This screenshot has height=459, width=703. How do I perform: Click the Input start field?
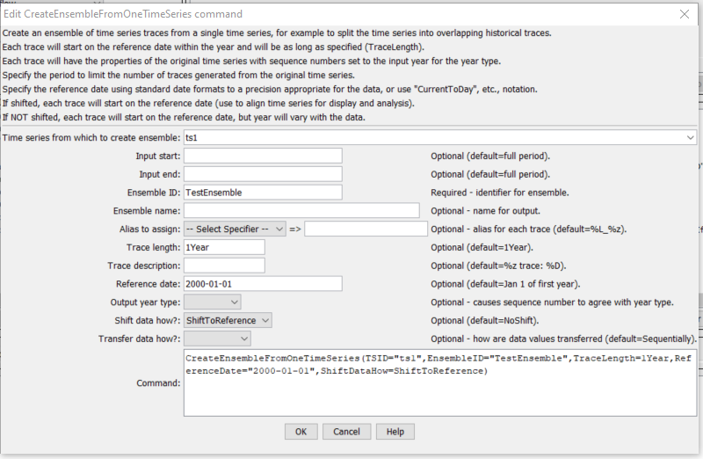click(x=263, y=157)
